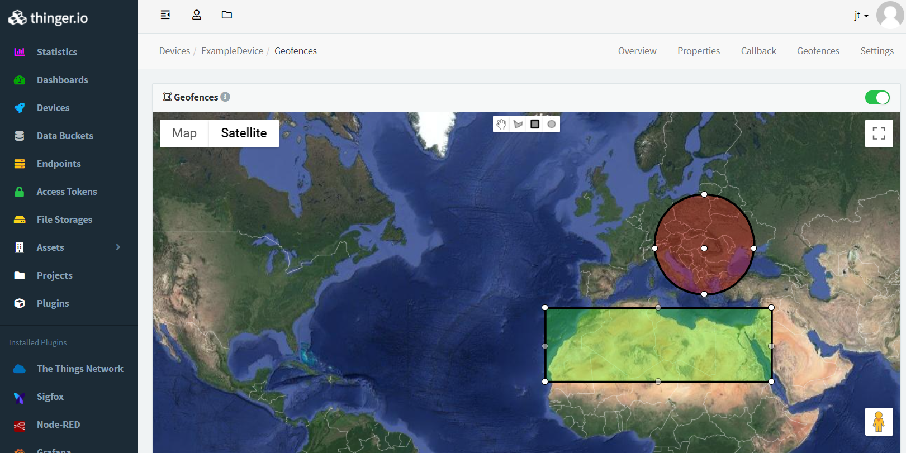Click the Geofences info icon
The image size is (906, 453).
[225, 97]
